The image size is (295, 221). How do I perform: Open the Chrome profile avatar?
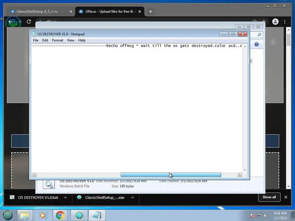point(275,22)
